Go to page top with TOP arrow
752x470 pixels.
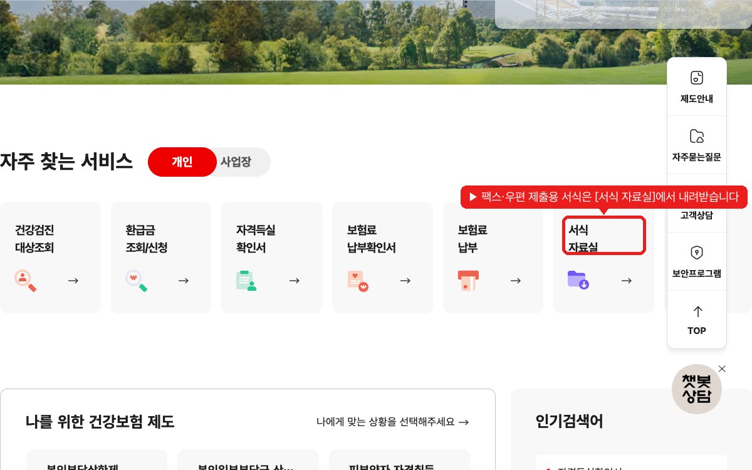[697, 311]
